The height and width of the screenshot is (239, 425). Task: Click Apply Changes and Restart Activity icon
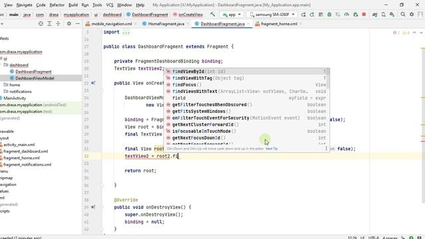pyautogui.click(x=312, y=15)
